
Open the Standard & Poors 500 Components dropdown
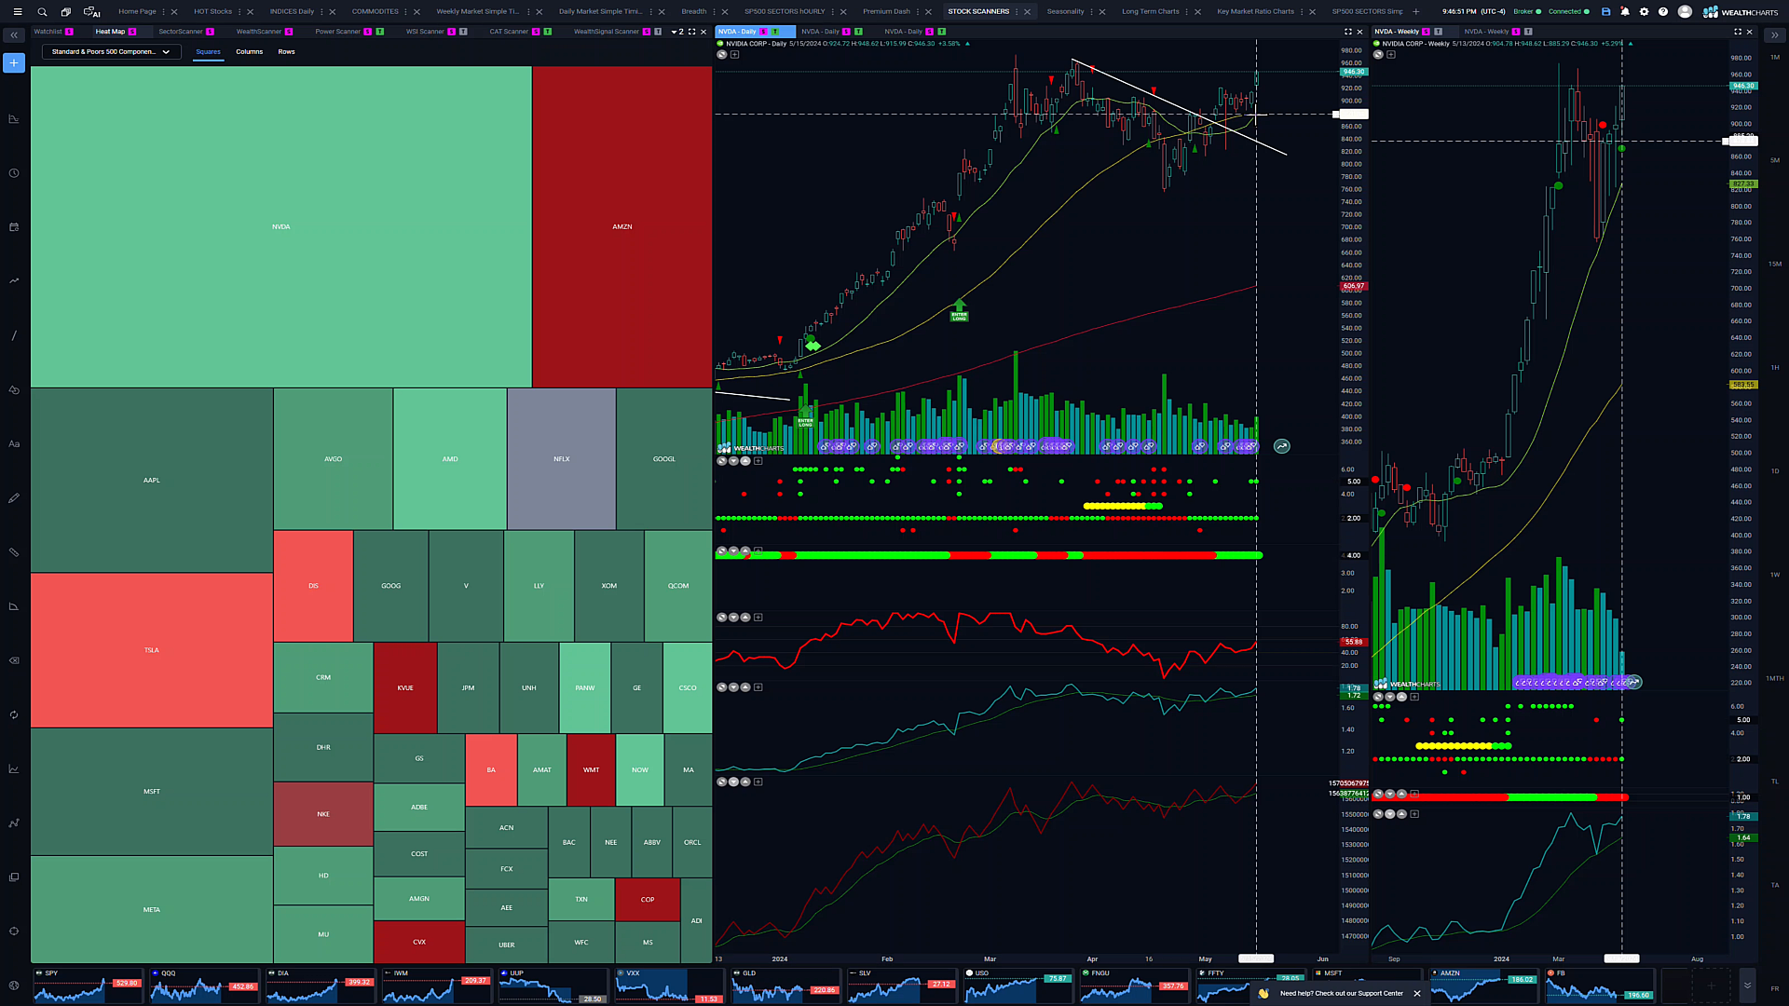(111, 52)
